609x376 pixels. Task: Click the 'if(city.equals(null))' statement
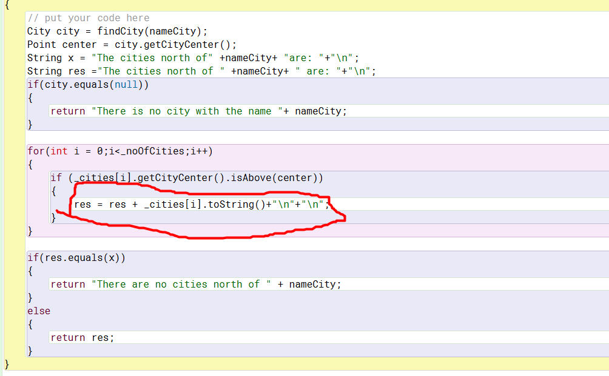tap(88, 85)
